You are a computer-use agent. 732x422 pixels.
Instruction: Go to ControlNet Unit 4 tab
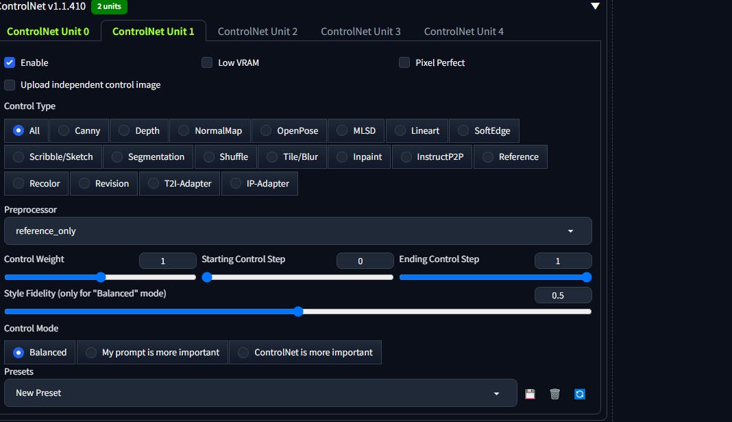pos(463,32)
